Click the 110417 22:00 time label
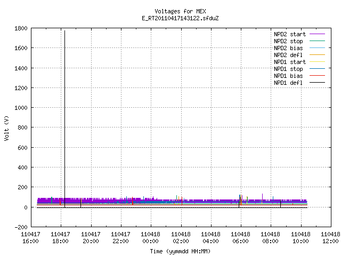The width and height of the screenshot is (341, 256). pyautogui.click(x=121, y=238)
